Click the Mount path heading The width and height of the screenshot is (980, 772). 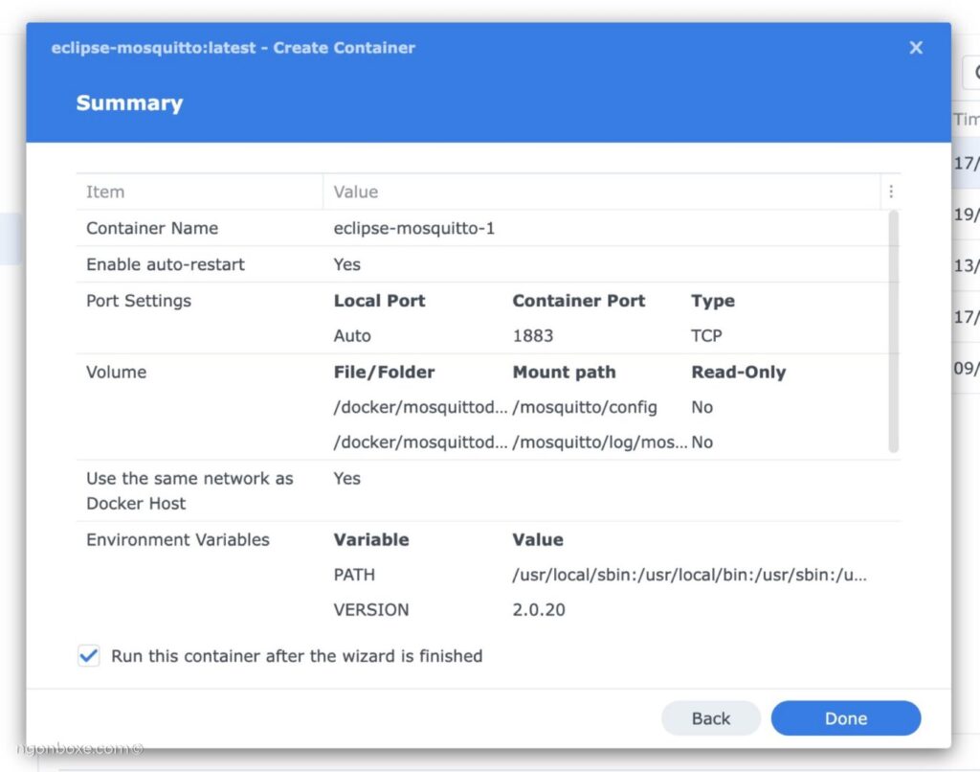(x=564, y=373)
